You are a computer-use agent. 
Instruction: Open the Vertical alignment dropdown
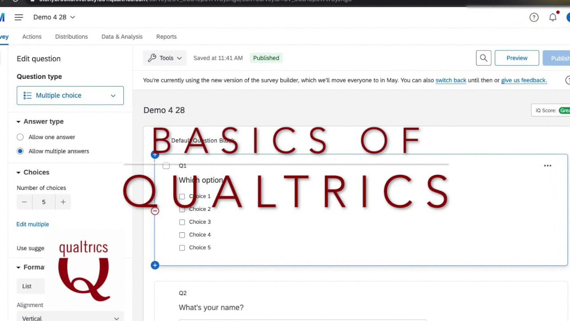[70, 318]
